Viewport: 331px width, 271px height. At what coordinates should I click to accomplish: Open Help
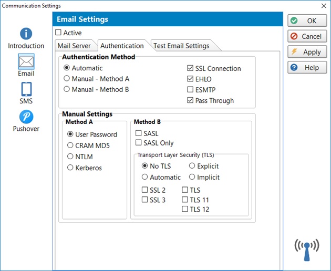click(x=307, y=68)
